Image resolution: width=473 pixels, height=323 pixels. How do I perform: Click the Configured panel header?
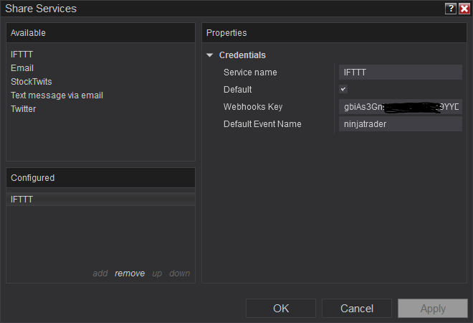point(101,178)
